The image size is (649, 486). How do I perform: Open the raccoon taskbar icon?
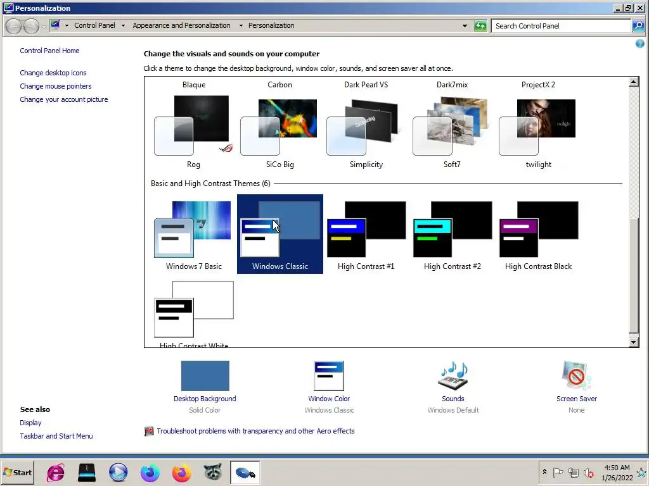coord(213,472)
